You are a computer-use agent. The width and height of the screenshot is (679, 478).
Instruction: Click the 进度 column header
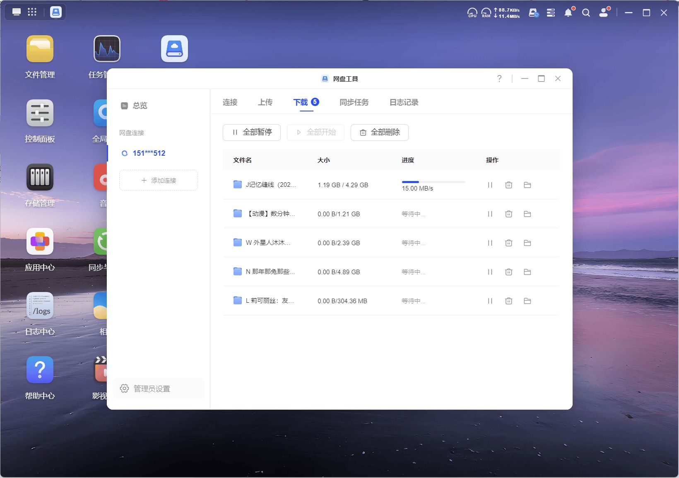[x=408, y=160]
